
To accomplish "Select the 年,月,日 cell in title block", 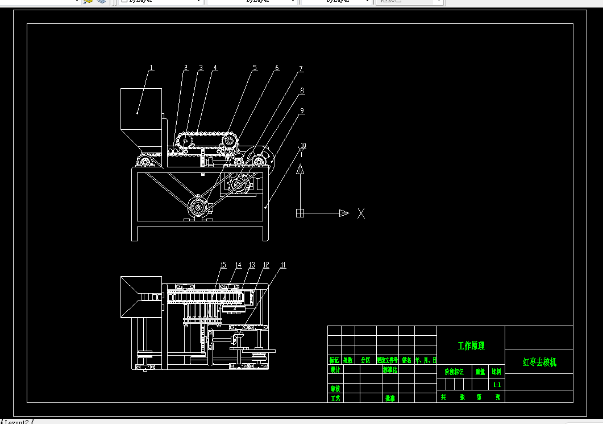I will [x=426, y=360].
